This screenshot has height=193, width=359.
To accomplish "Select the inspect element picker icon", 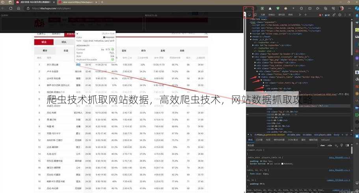I will [249, 15].
